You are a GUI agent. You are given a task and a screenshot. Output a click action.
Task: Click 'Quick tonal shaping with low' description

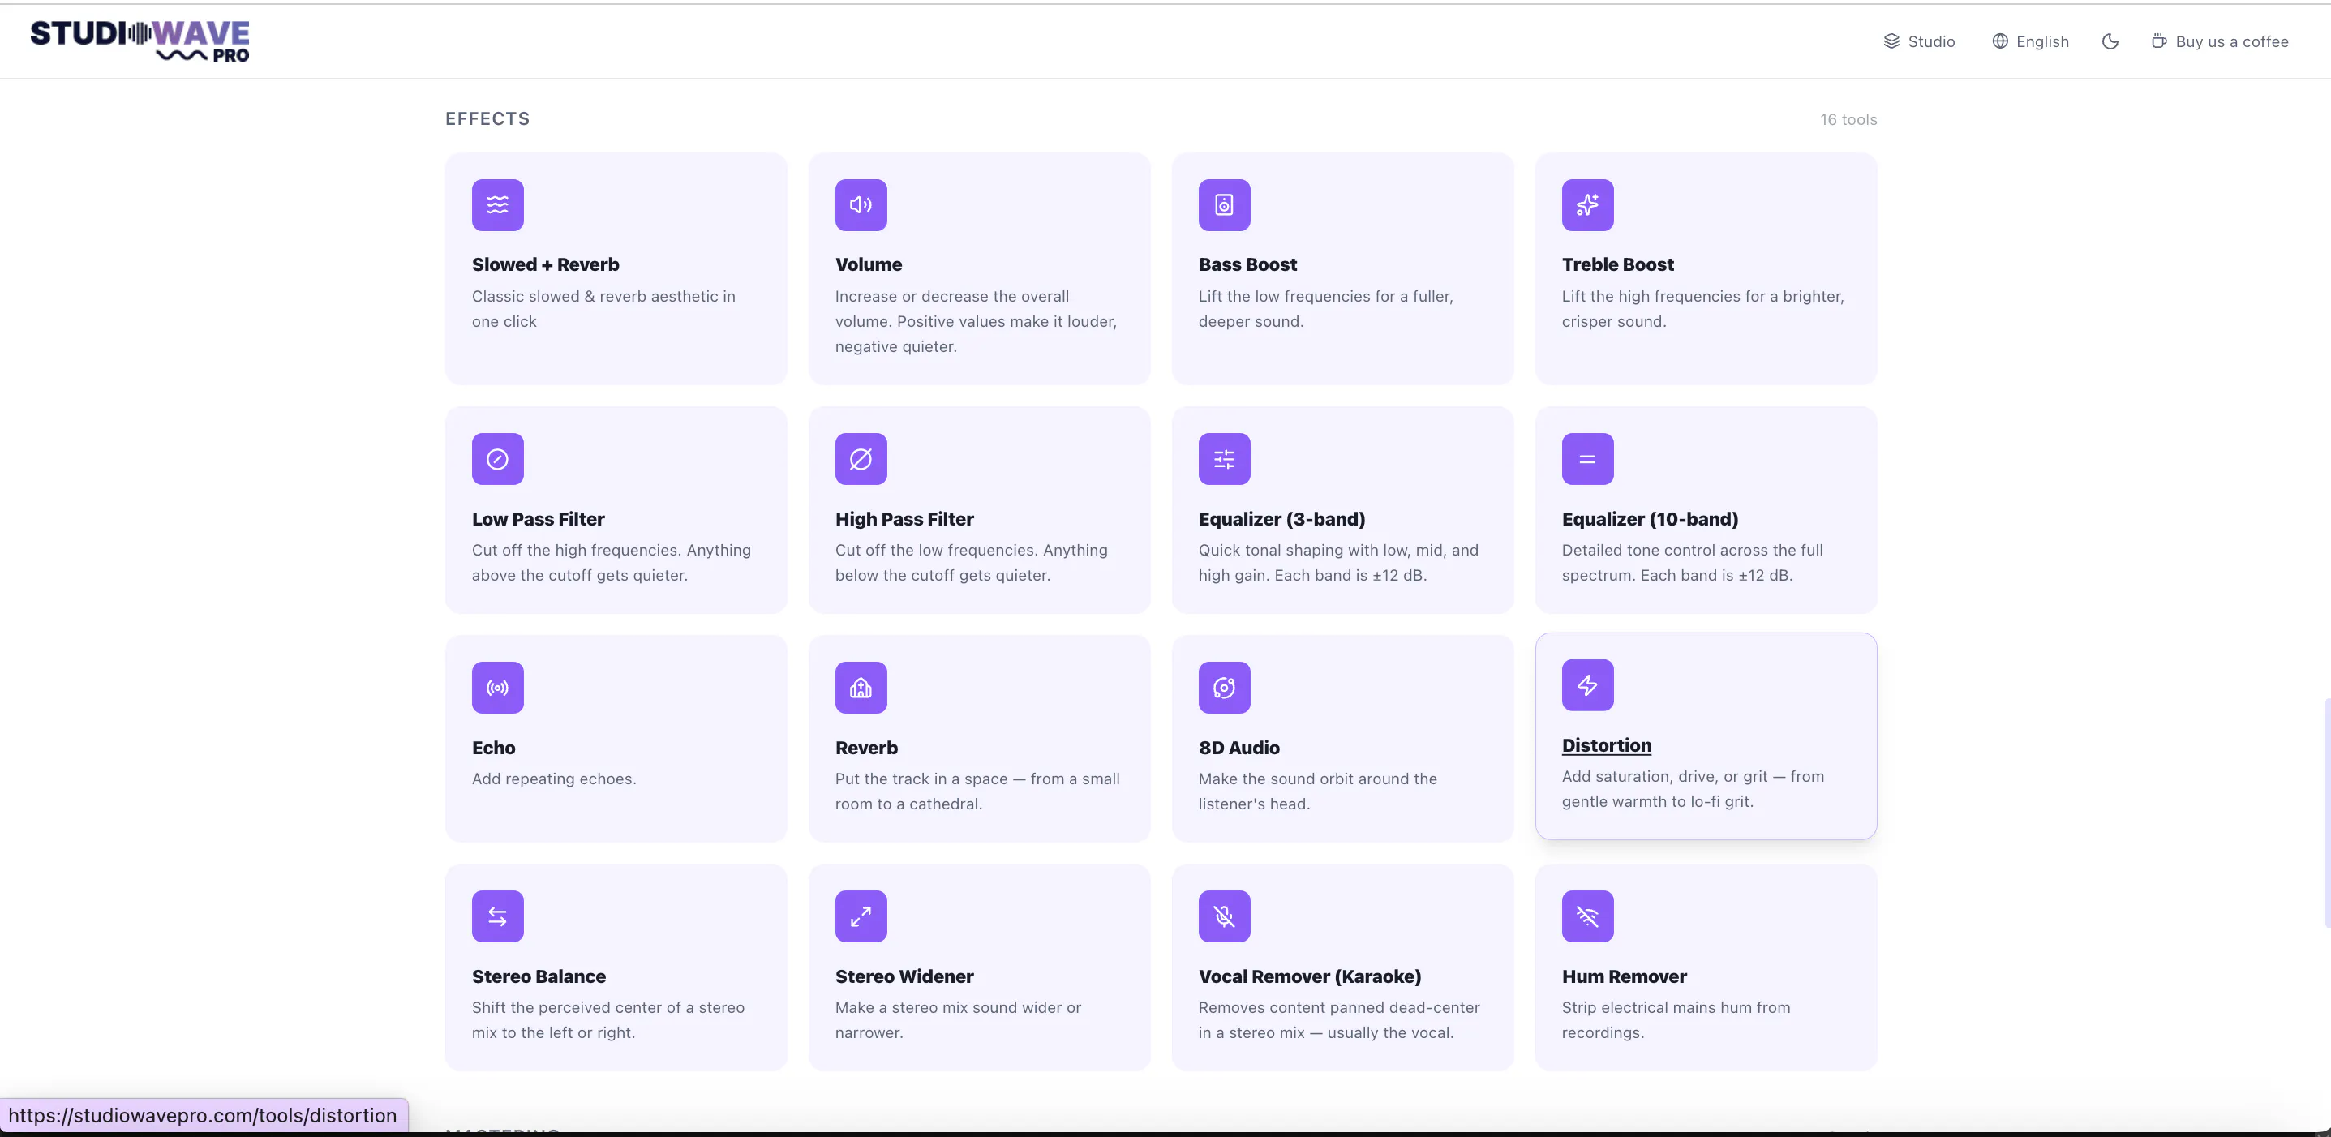[x=1338, y=563]
